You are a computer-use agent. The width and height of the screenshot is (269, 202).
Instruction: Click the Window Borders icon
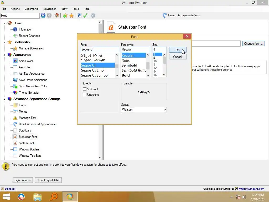pyautogui.click(x=15, y=149)
